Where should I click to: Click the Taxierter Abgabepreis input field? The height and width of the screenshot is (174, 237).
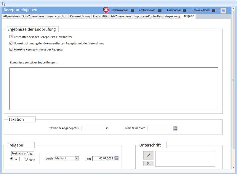[x=93, y=128]
